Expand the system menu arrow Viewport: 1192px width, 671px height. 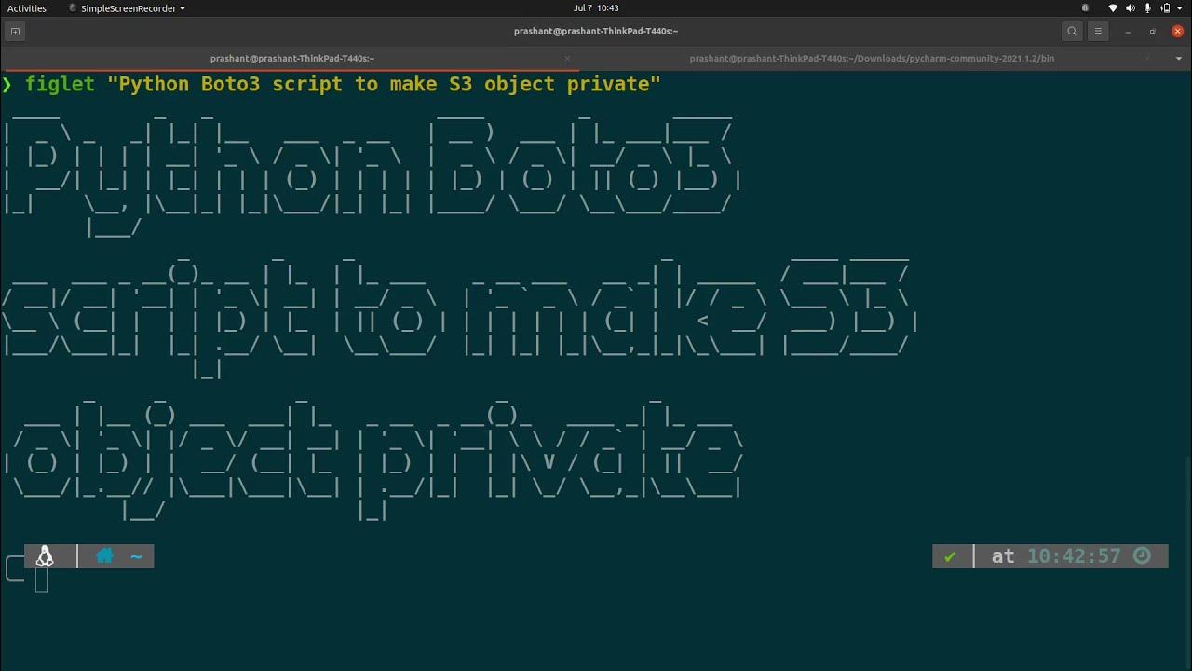[1178, 8]
